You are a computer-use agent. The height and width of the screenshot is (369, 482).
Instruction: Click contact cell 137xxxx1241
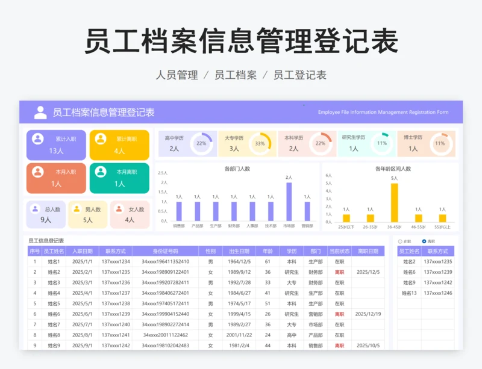116,335
